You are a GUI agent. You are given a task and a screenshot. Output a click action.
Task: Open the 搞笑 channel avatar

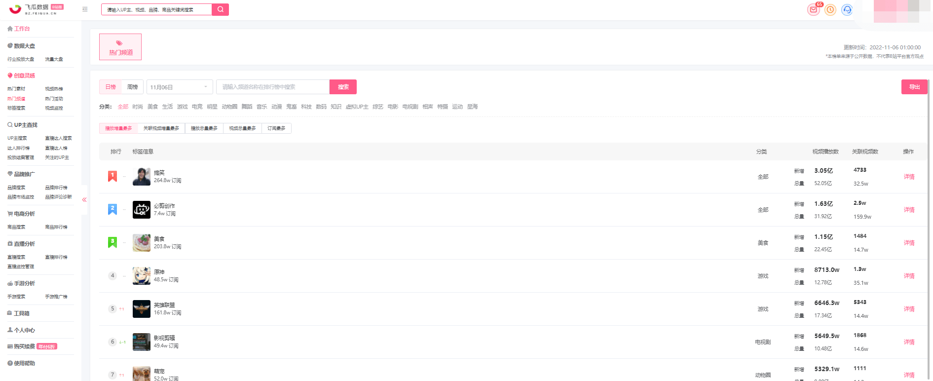(x=142, y=177)
